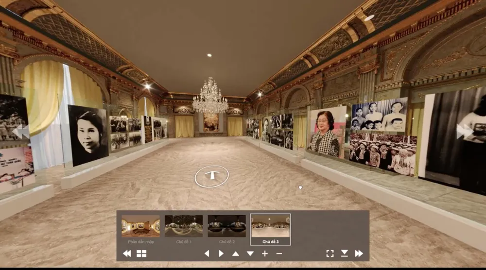Pan the view left with arrow
Image resolution: width=486 pixels, height=270 pixels.
click(207, 253)
